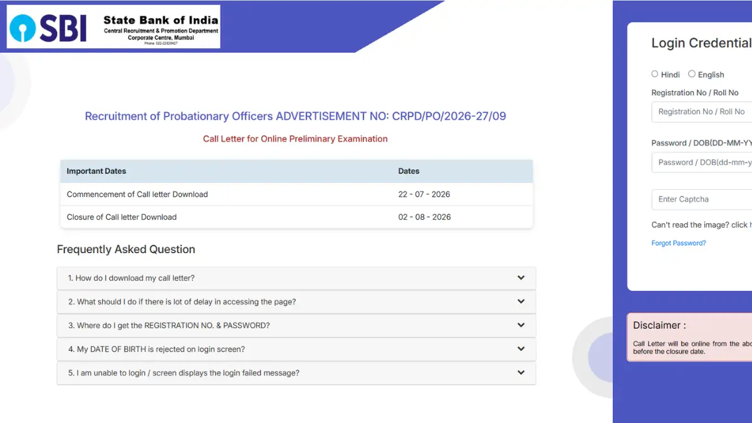Click the date '02 - 08 - 2026'
This screenshot has height=423, width=752.
(x=424, y=217)
